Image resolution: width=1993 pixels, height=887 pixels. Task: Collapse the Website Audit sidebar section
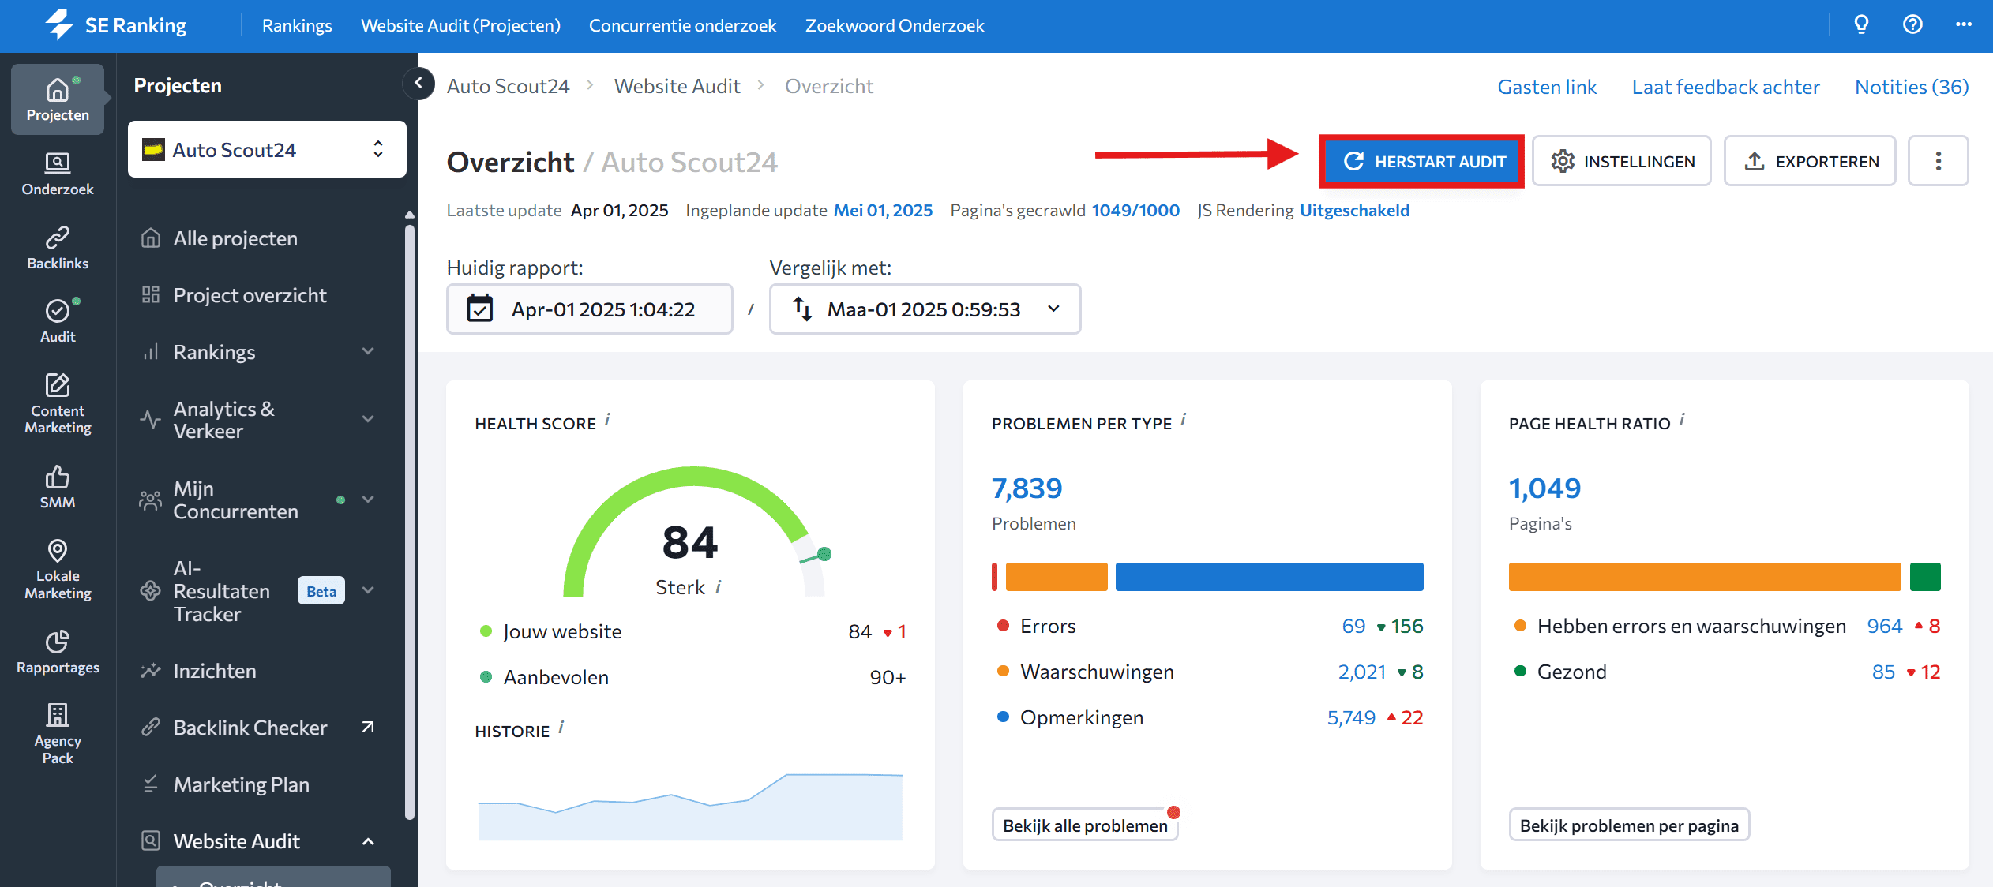point(368,841)
